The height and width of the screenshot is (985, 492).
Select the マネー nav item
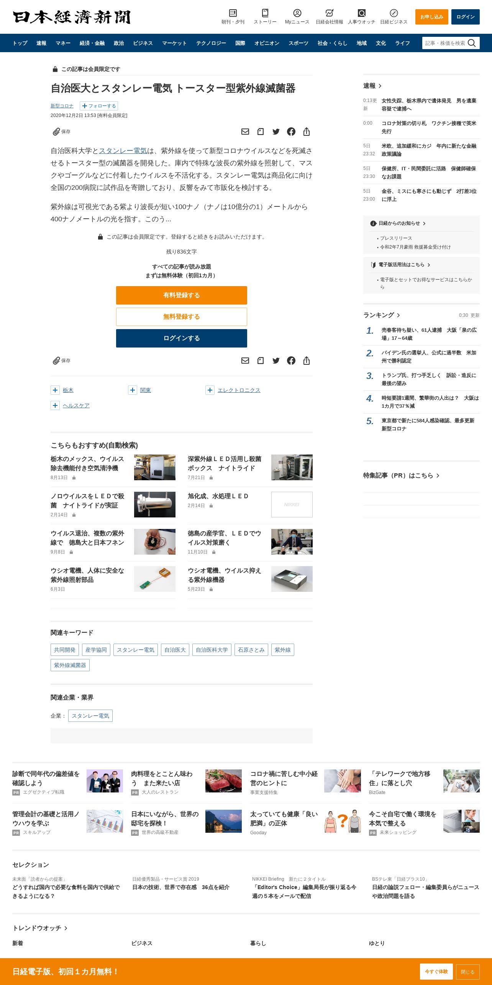point(63,43)
